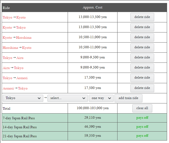Click the 'add train ride' button
The height and width of the screenshot is (143, 169).
(128, 98)
